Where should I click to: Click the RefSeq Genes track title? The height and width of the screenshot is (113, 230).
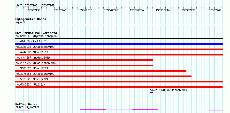coord(26,105)
